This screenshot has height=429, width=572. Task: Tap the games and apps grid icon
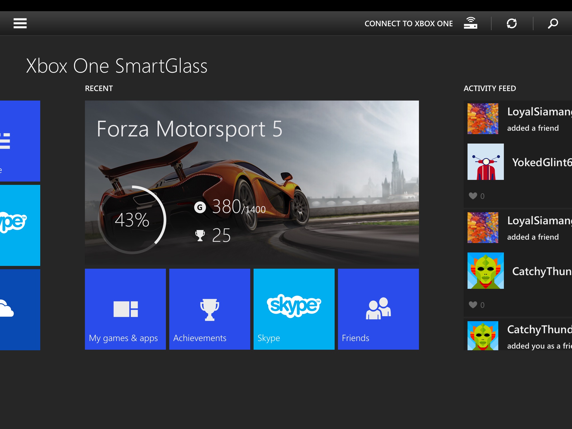tap(126, 309)
